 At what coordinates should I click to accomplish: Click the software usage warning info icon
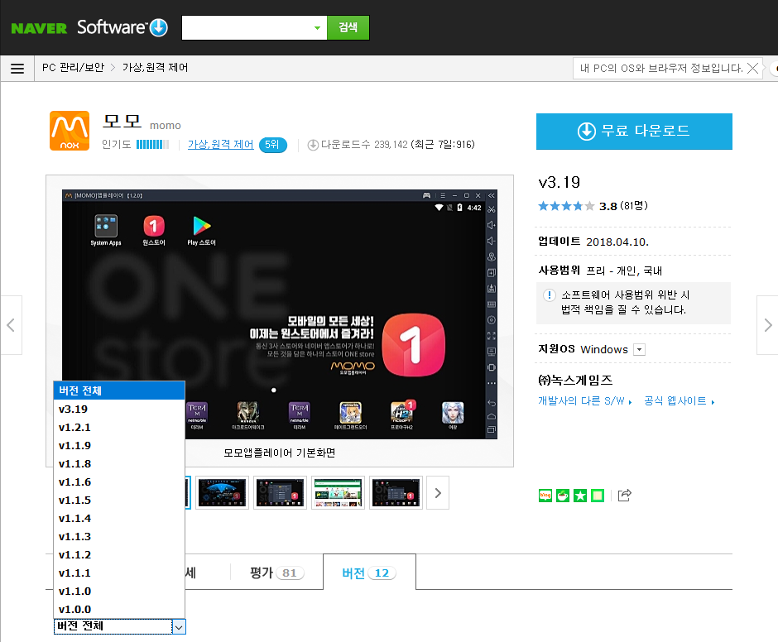point(550,295)
